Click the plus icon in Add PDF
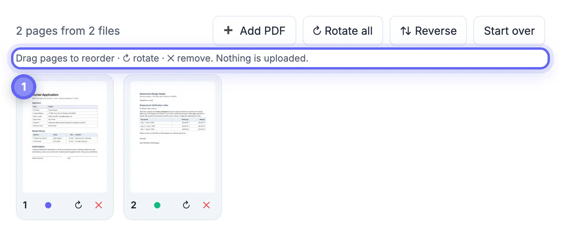Screen dimensions: 561x236 coord(228,30)
